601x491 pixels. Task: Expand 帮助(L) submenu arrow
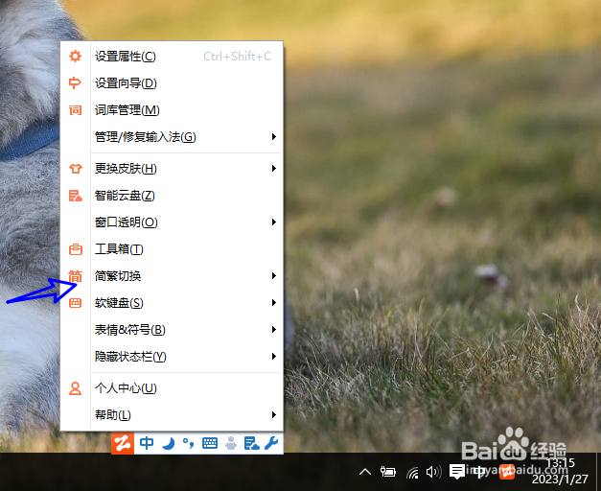coord(274,414)
